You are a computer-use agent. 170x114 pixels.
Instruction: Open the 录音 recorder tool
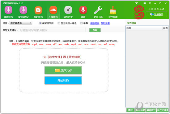(83, 12)
